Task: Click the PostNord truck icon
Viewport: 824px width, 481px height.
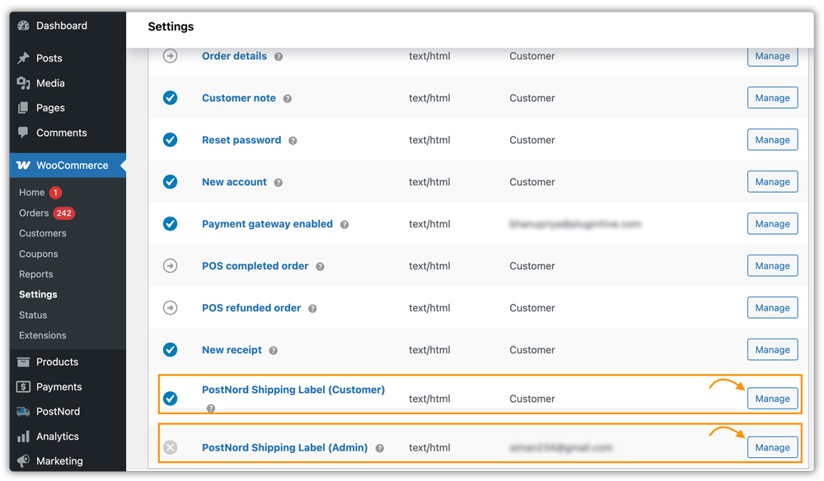Action: coord(23,412)
